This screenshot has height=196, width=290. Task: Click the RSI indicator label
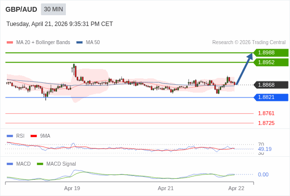click(20, 136)
